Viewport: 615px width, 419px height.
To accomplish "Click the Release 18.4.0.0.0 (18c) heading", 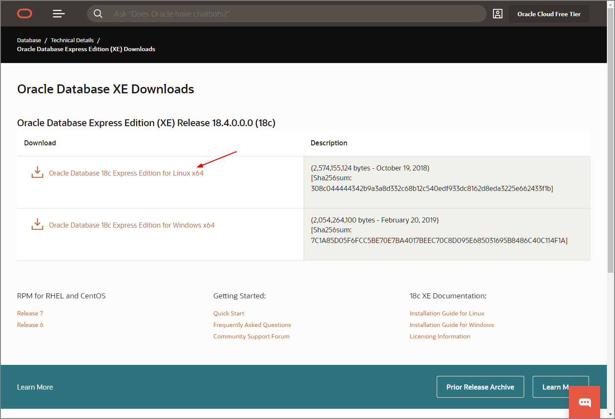I will [x=146, y=123].
